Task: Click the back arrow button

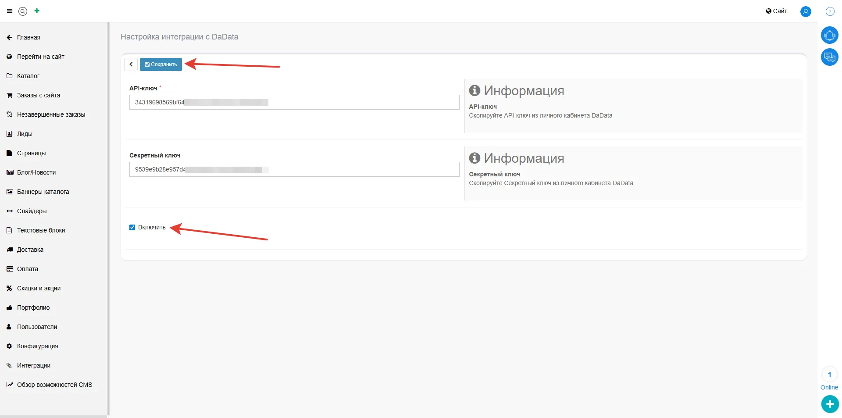Action: 131,64
